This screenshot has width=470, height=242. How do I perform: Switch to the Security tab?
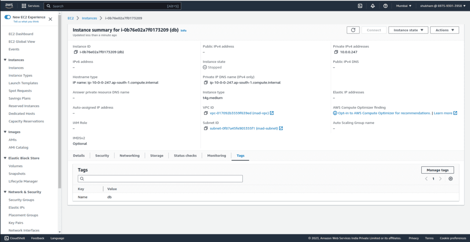click(102, 156)
